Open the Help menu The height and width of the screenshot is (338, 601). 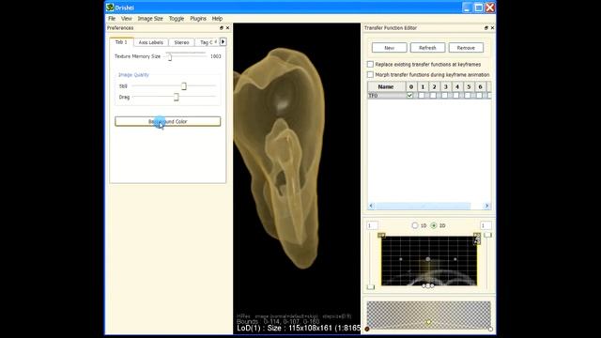click(217, 19)
